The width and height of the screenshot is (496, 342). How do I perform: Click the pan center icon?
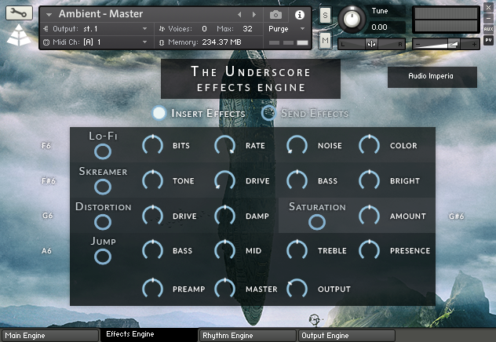tap(371, 44)
